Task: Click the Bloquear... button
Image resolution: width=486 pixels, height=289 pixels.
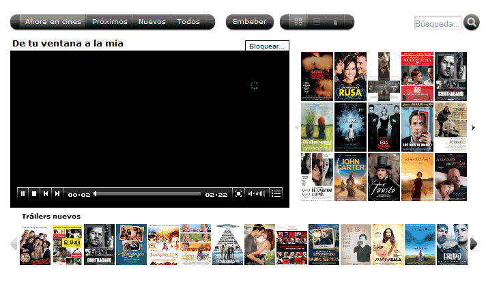Action: coord(267,46)
